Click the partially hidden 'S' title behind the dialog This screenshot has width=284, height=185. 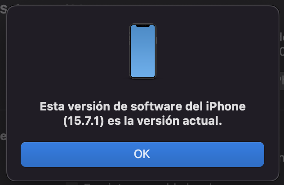click(4, 9)
